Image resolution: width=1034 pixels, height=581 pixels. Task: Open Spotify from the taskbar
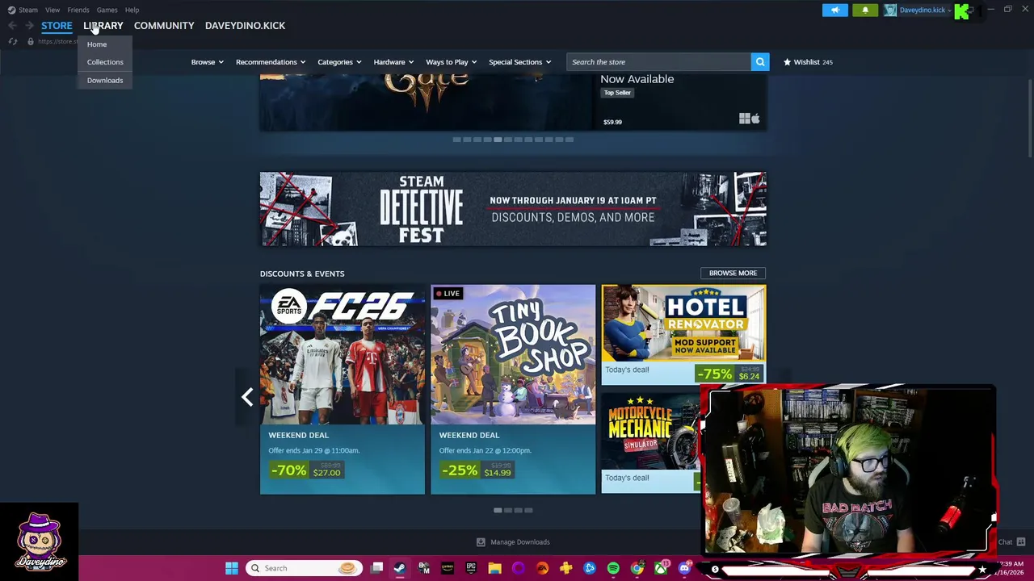coord(613,568)
